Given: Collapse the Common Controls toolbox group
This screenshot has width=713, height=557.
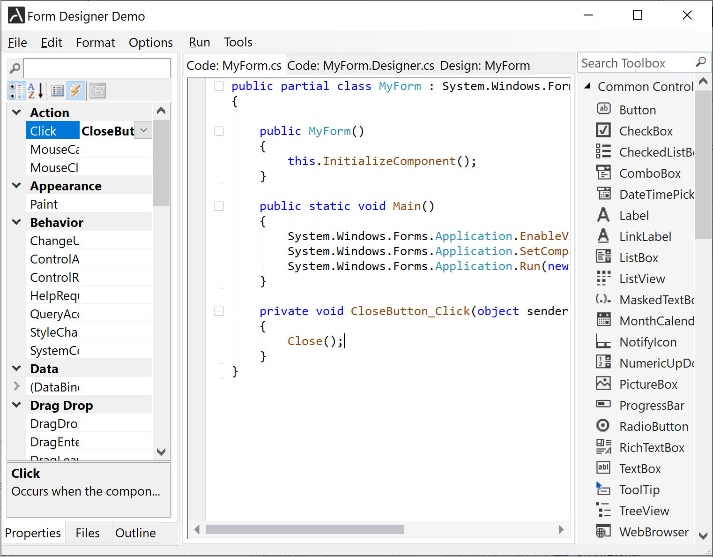Looking at the screenshot, I should coord(587,86).
